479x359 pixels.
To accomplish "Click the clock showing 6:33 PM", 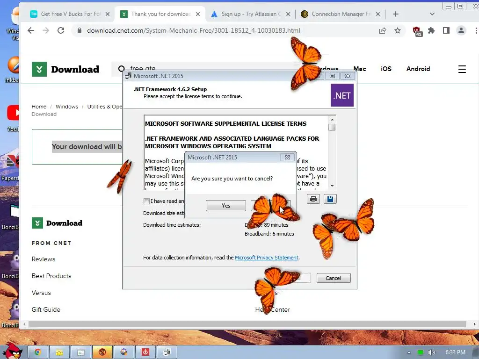I will click(x=455, y=352).
